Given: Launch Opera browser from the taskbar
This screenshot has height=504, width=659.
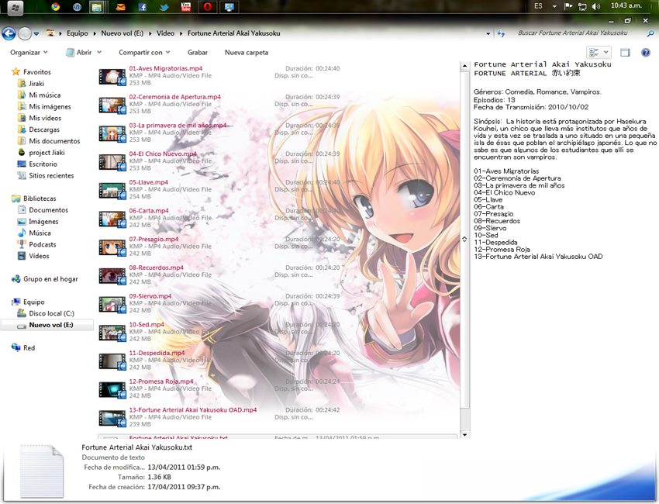Looking at the screenshot, I should (207, 7).
